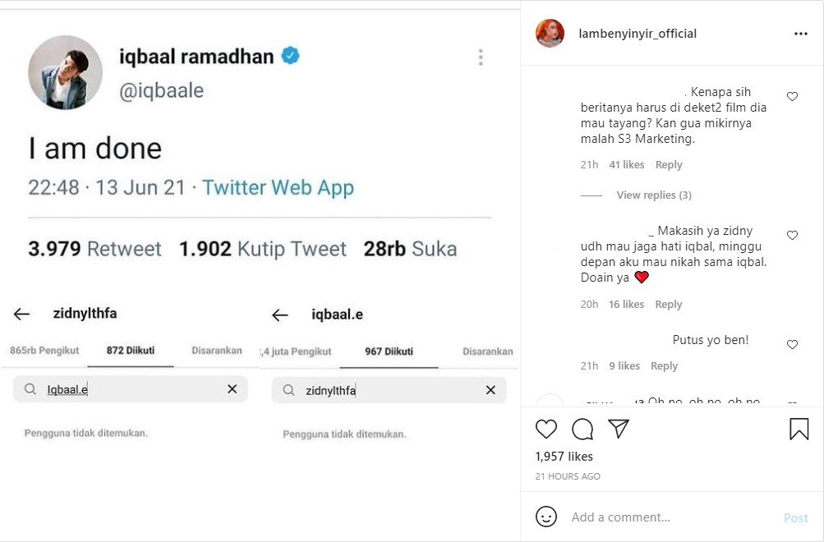Expand View replies (3)
824x542 pixels.
tap(653, 195)
